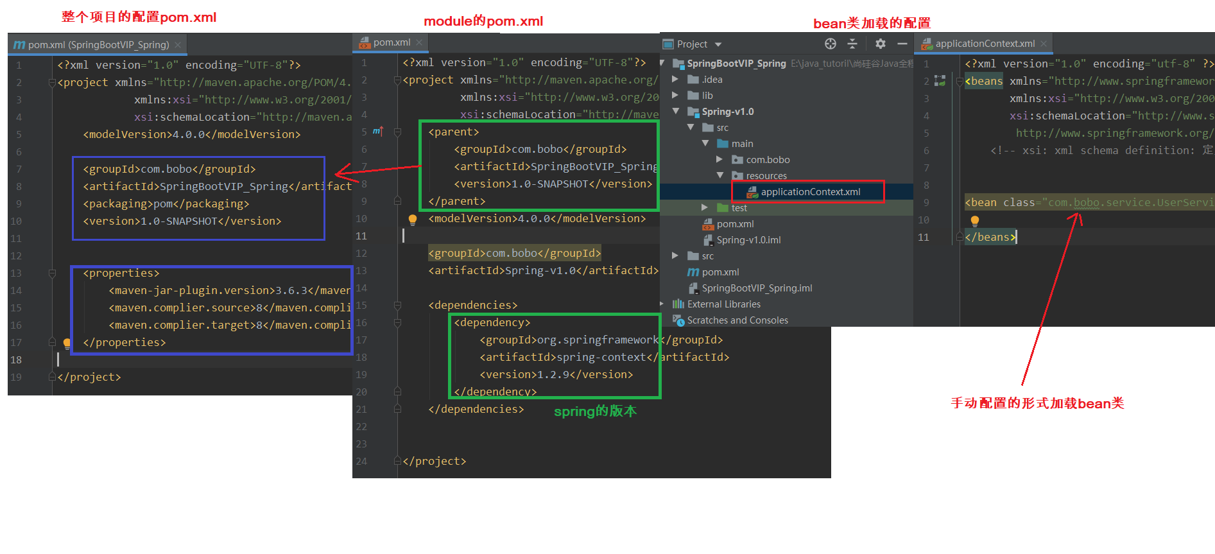This screenshot has height=554, width=1215.
Task: Expand the test folder node
Action: point(705,207)
